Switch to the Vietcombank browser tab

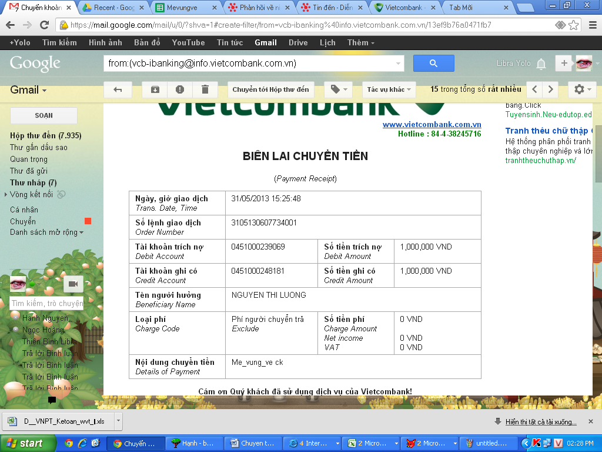406,8
